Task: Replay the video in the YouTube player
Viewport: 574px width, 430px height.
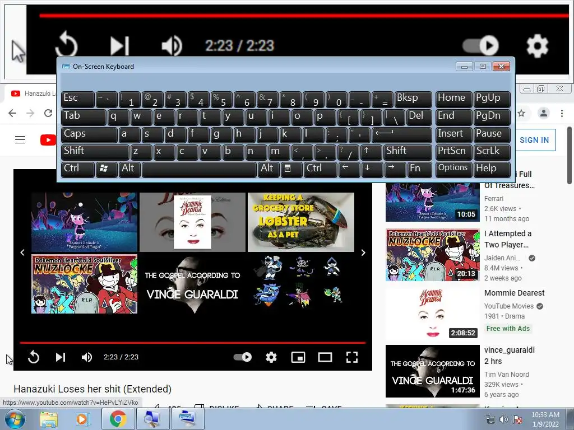Action: pyautogui.click(x=33, y=357)
